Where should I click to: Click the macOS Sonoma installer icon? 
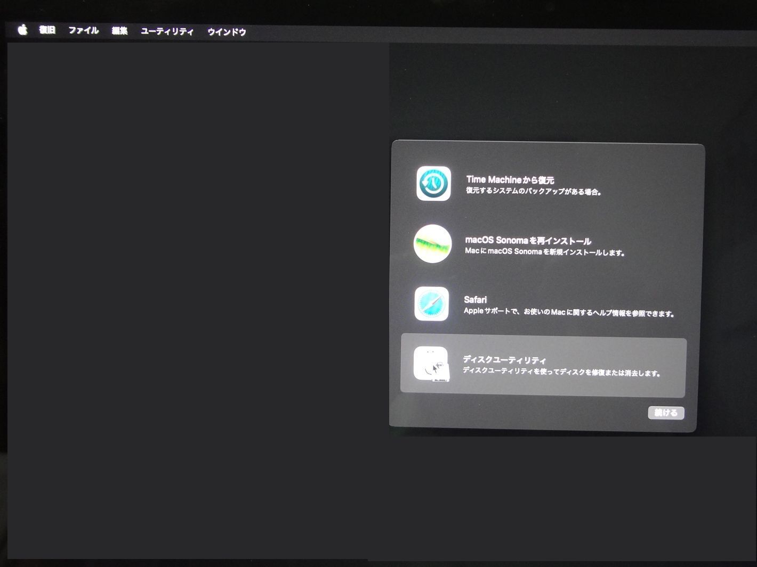(x=432, y=244)
